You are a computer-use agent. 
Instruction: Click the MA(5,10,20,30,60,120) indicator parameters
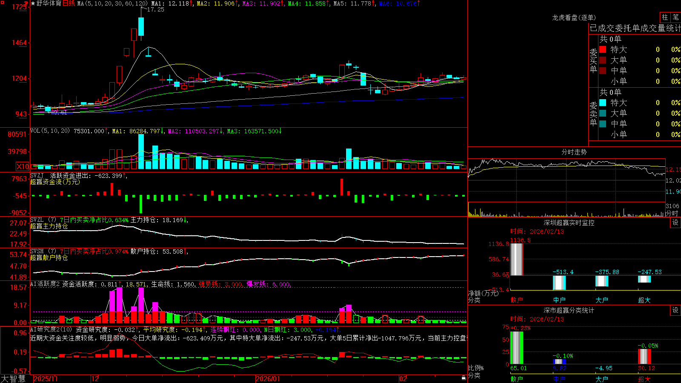pos(112,3)
